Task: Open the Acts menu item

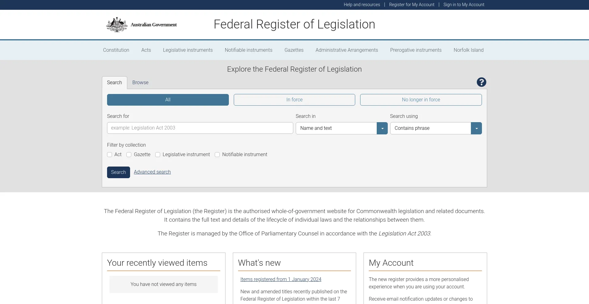Action: pyautogui.click(x=146, y=50)
